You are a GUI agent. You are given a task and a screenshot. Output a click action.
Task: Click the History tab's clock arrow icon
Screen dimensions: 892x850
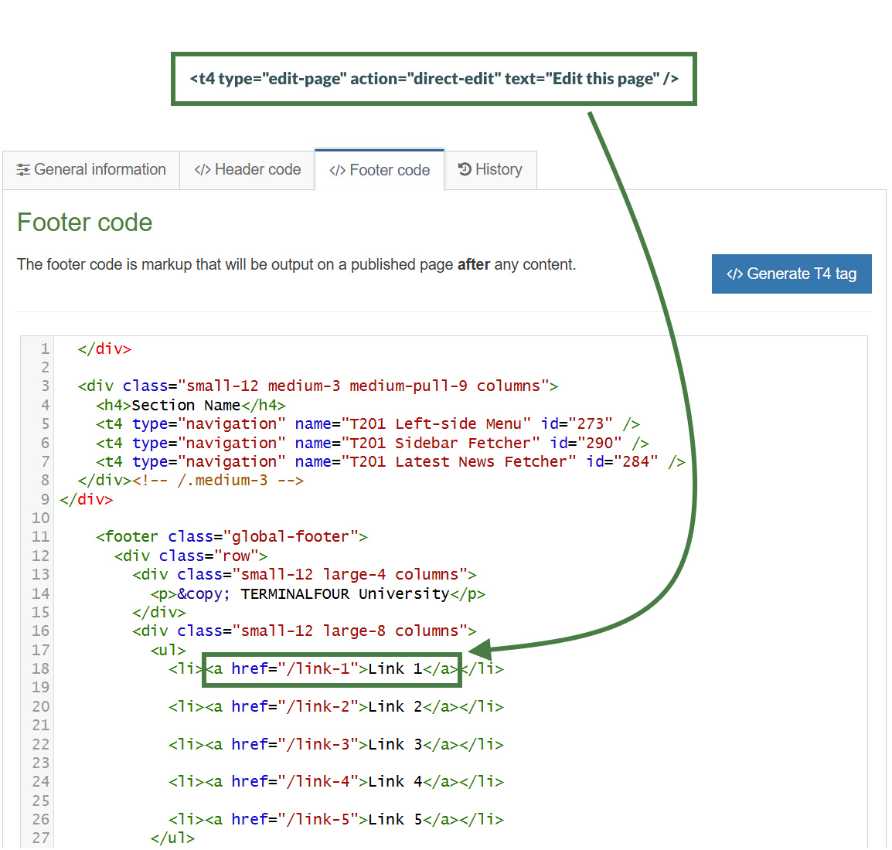coord(465,169)
